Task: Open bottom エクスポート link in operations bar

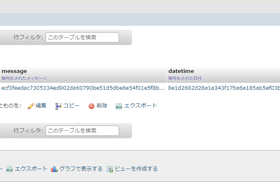Action: point(31,169)
